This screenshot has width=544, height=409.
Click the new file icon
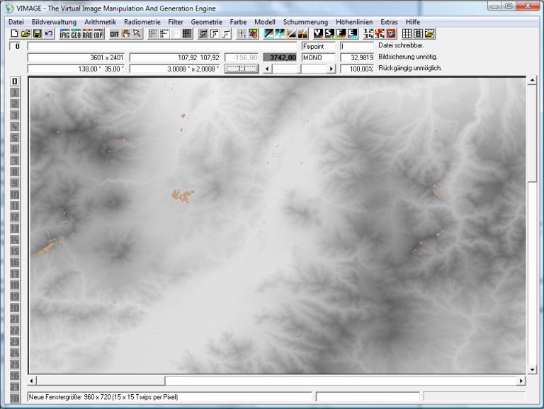pyautogui.click(x=14, y=33)
